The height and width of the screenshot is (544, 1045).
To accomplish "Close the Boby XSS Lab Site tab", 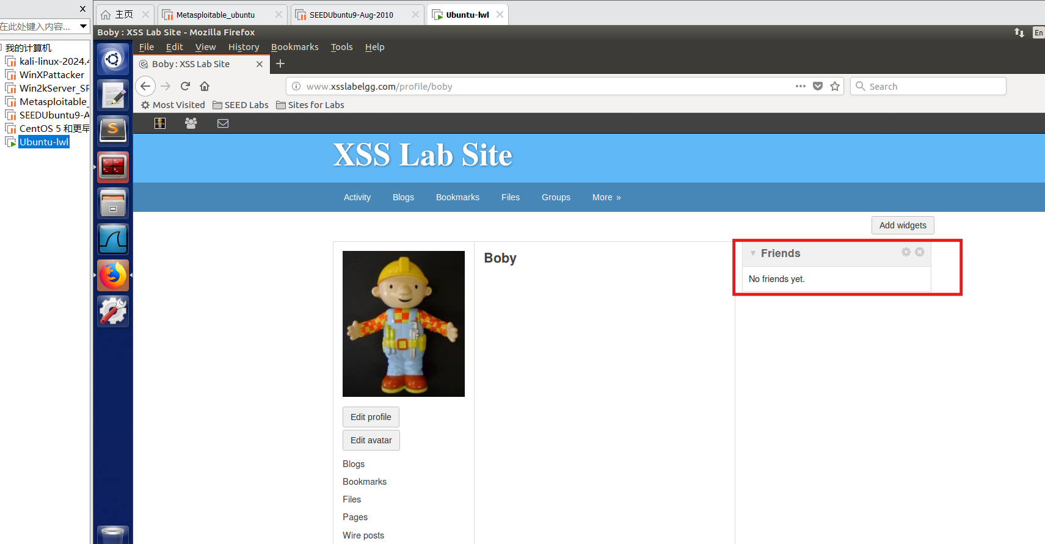I will [260, 64].
